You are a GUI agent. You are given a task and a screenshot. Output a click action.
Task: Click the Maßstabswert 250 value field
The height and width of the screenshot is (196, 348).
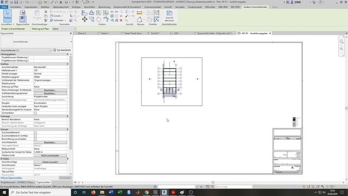pos(51,70)
